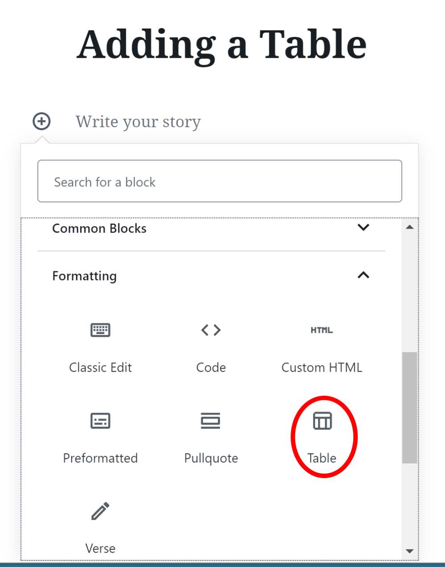Click the Table label under its icon
The height and width of the screenshot is (567, 445).
pos(322,458)
